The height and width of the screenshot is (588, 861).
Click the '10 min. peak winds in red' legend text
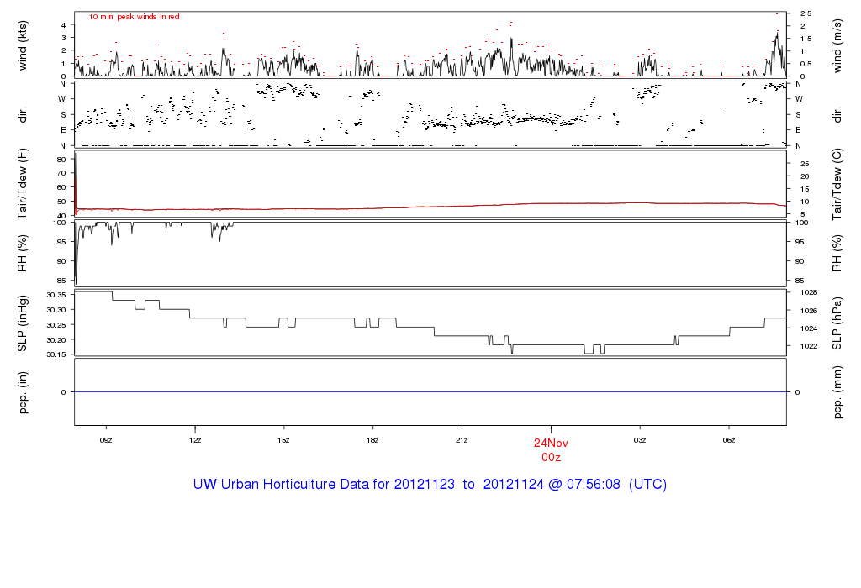pyautogui.click(x=134, y=17)
